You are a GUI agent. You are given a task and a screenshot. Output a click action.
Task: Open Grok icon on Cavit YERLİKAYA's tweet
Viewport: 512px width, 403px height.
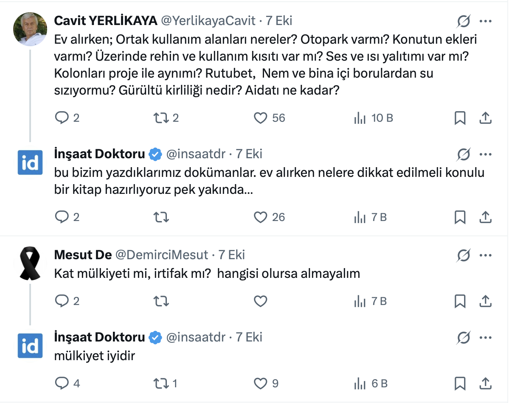464,21
